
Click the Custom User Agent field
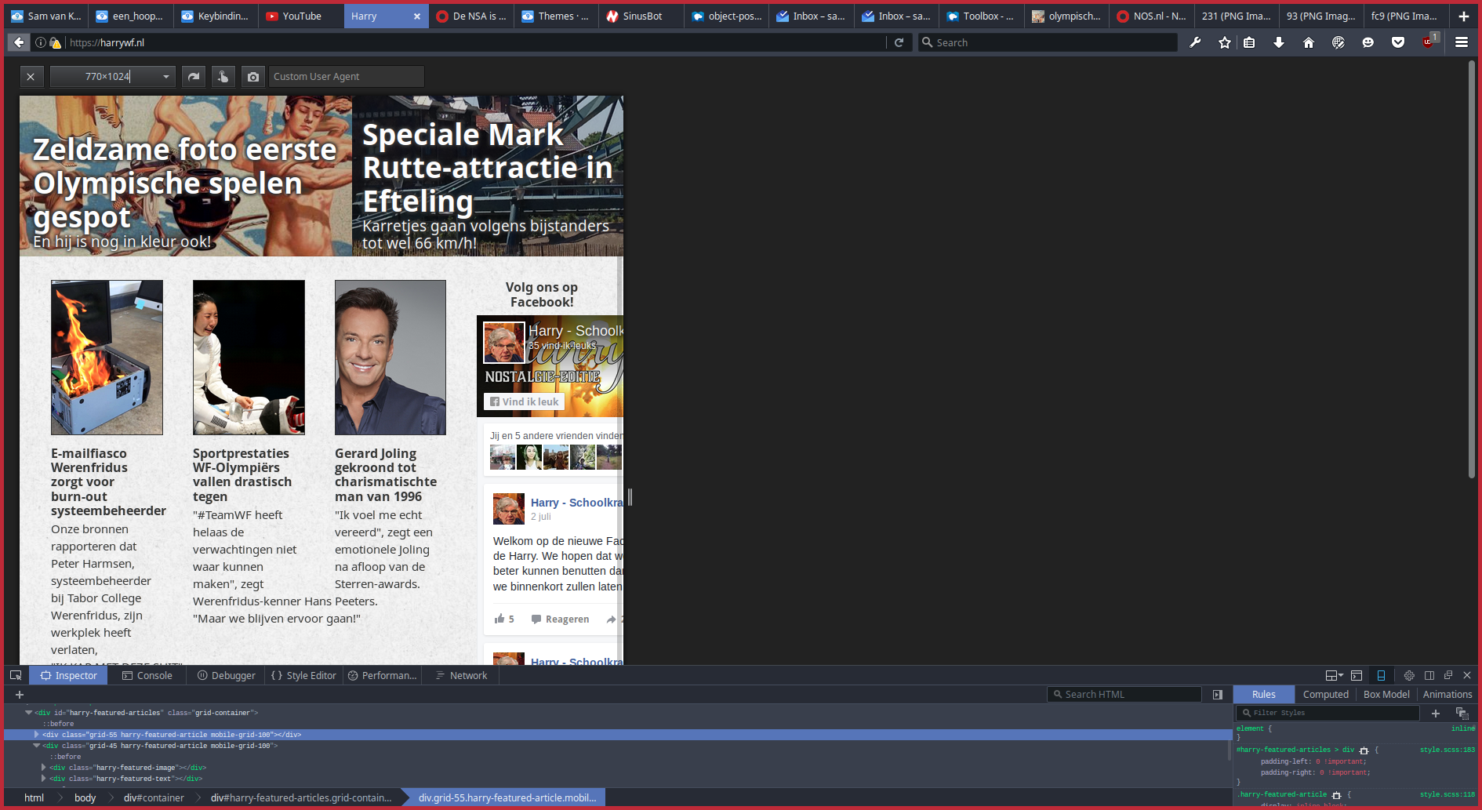click(346, 77)
